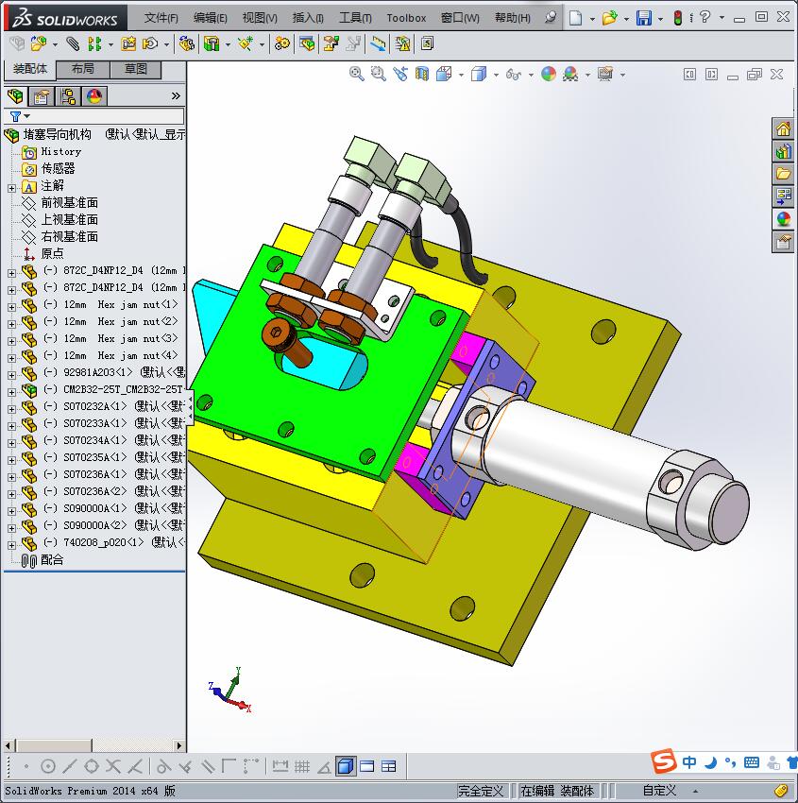Image resolution: width=798 pixels, height=803 pixels.
Task: Click the Smart Fasteners icon
Action: coord(128,44)
